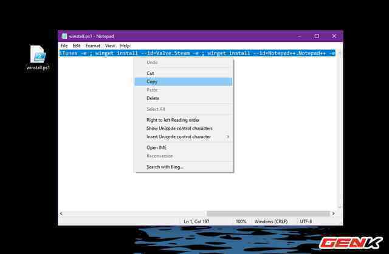
Task: Open the Format menu
Action: pos(93,45)
